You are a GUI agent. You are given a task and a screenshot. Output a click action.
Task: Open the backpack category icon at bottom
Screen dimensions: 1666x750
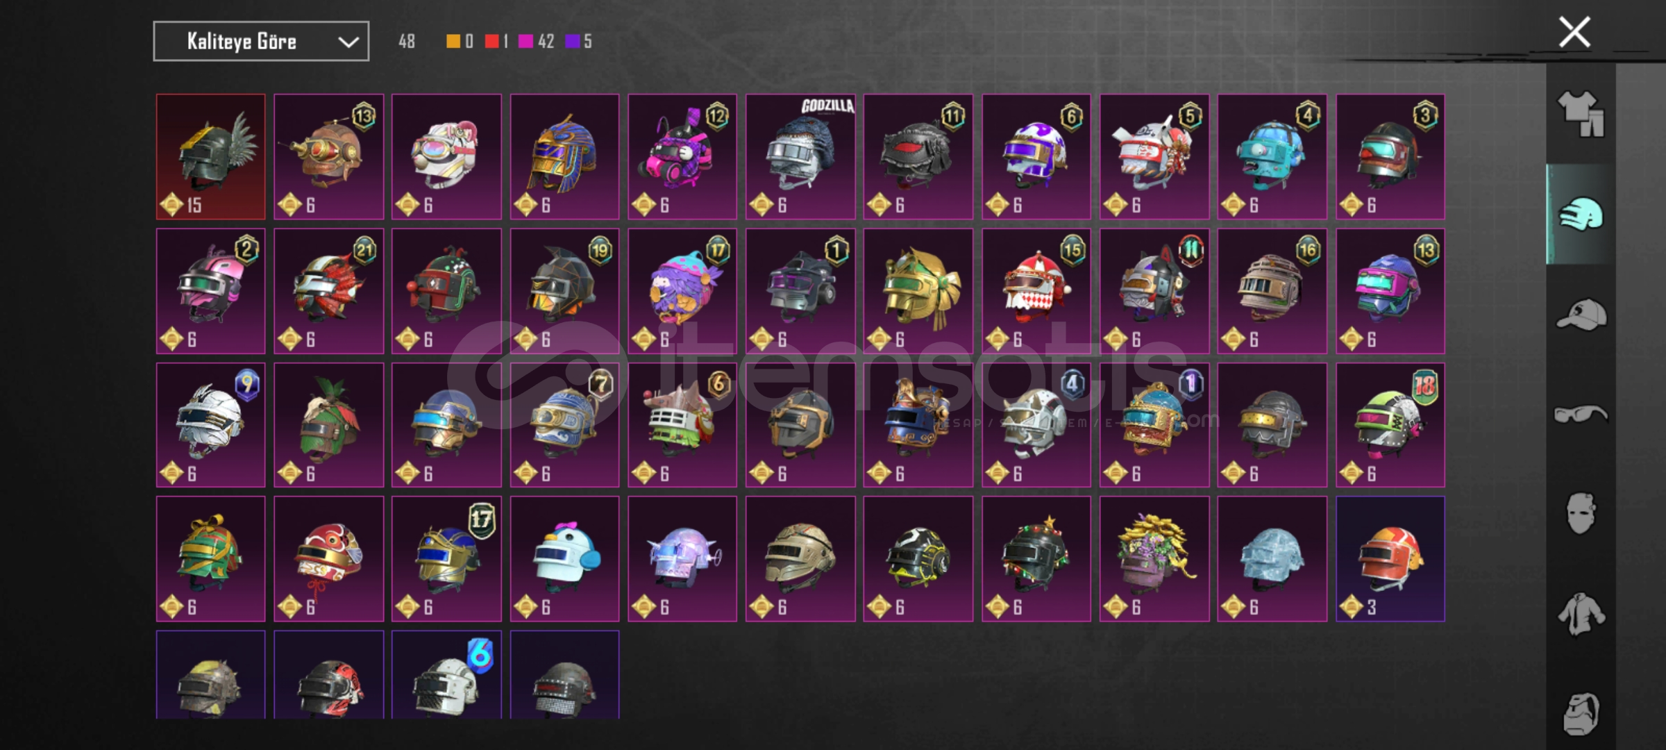1581,714
